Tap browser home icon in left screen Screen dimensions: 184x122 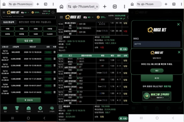pos(4,4)
